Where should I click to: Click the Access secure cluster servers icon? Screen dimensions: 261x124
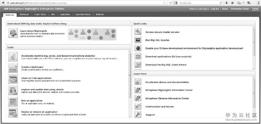[x=138, y=32]
